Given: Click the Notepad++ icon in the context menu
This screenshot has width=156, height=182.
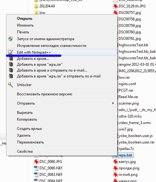Looking at the screenshot, I should pos(10,52).
